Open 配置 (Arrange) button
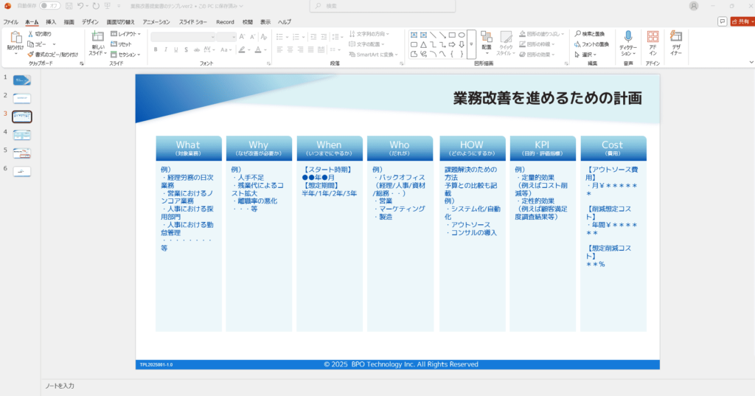 pyautogui.click(x=487, y=41)
